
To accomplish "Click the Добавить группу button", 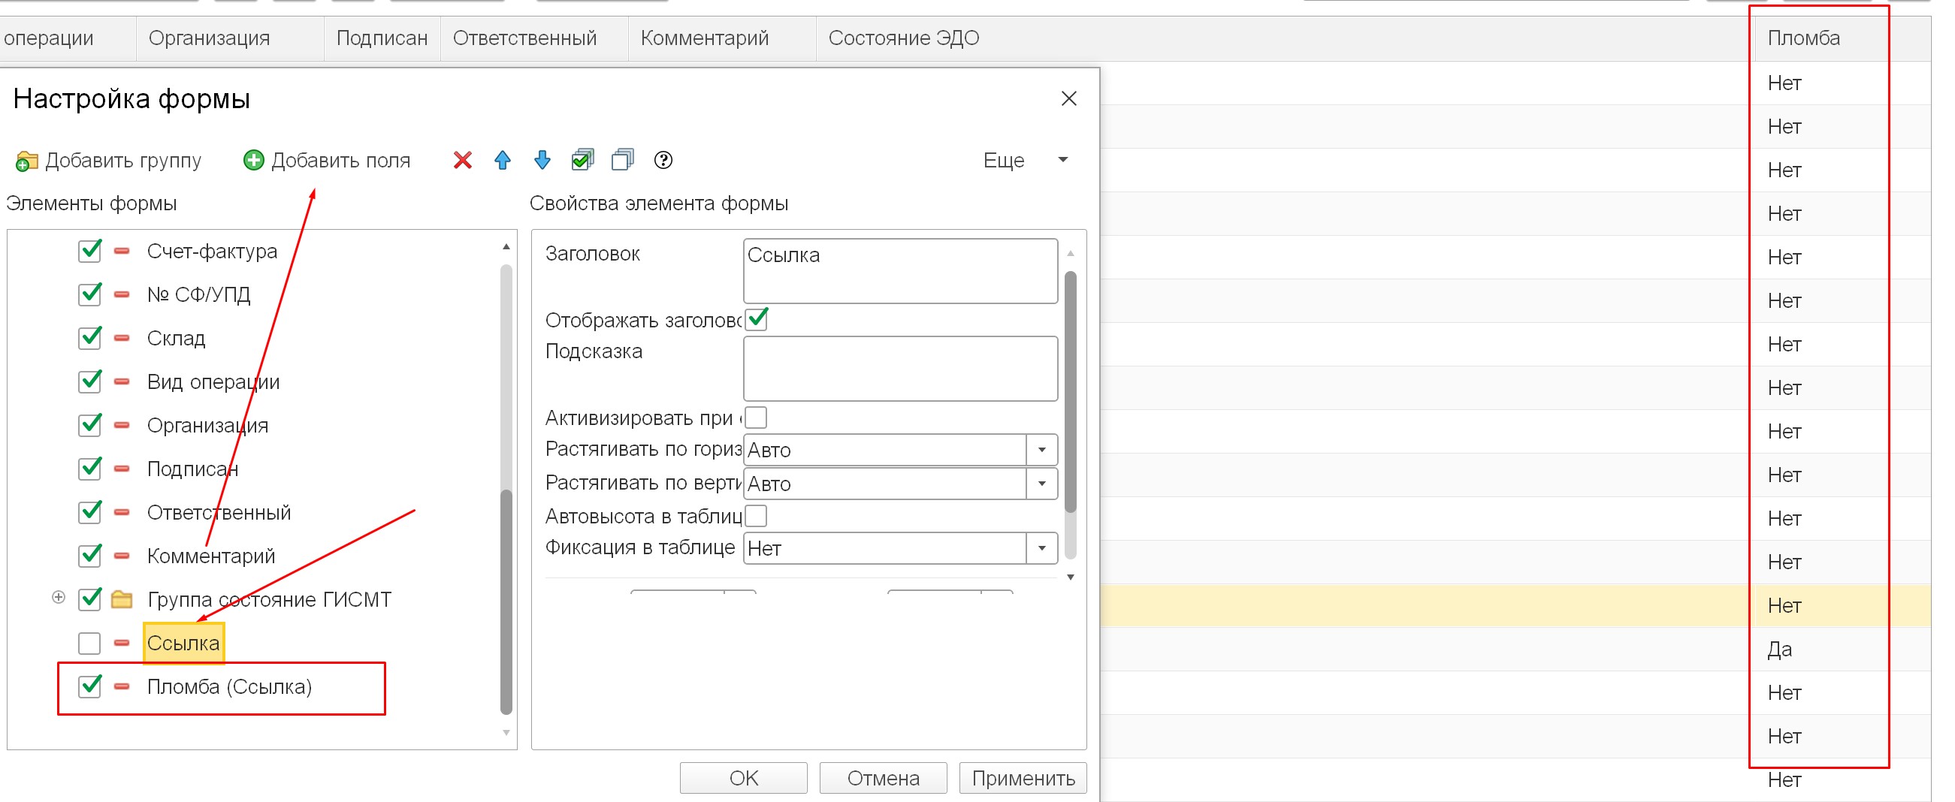I will click(108, 161).
